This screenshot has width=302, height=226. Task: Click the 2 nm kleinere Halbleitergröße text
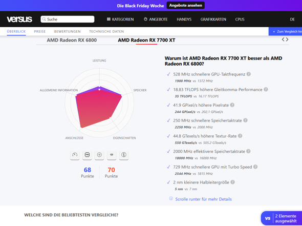[x=201, y=182]
